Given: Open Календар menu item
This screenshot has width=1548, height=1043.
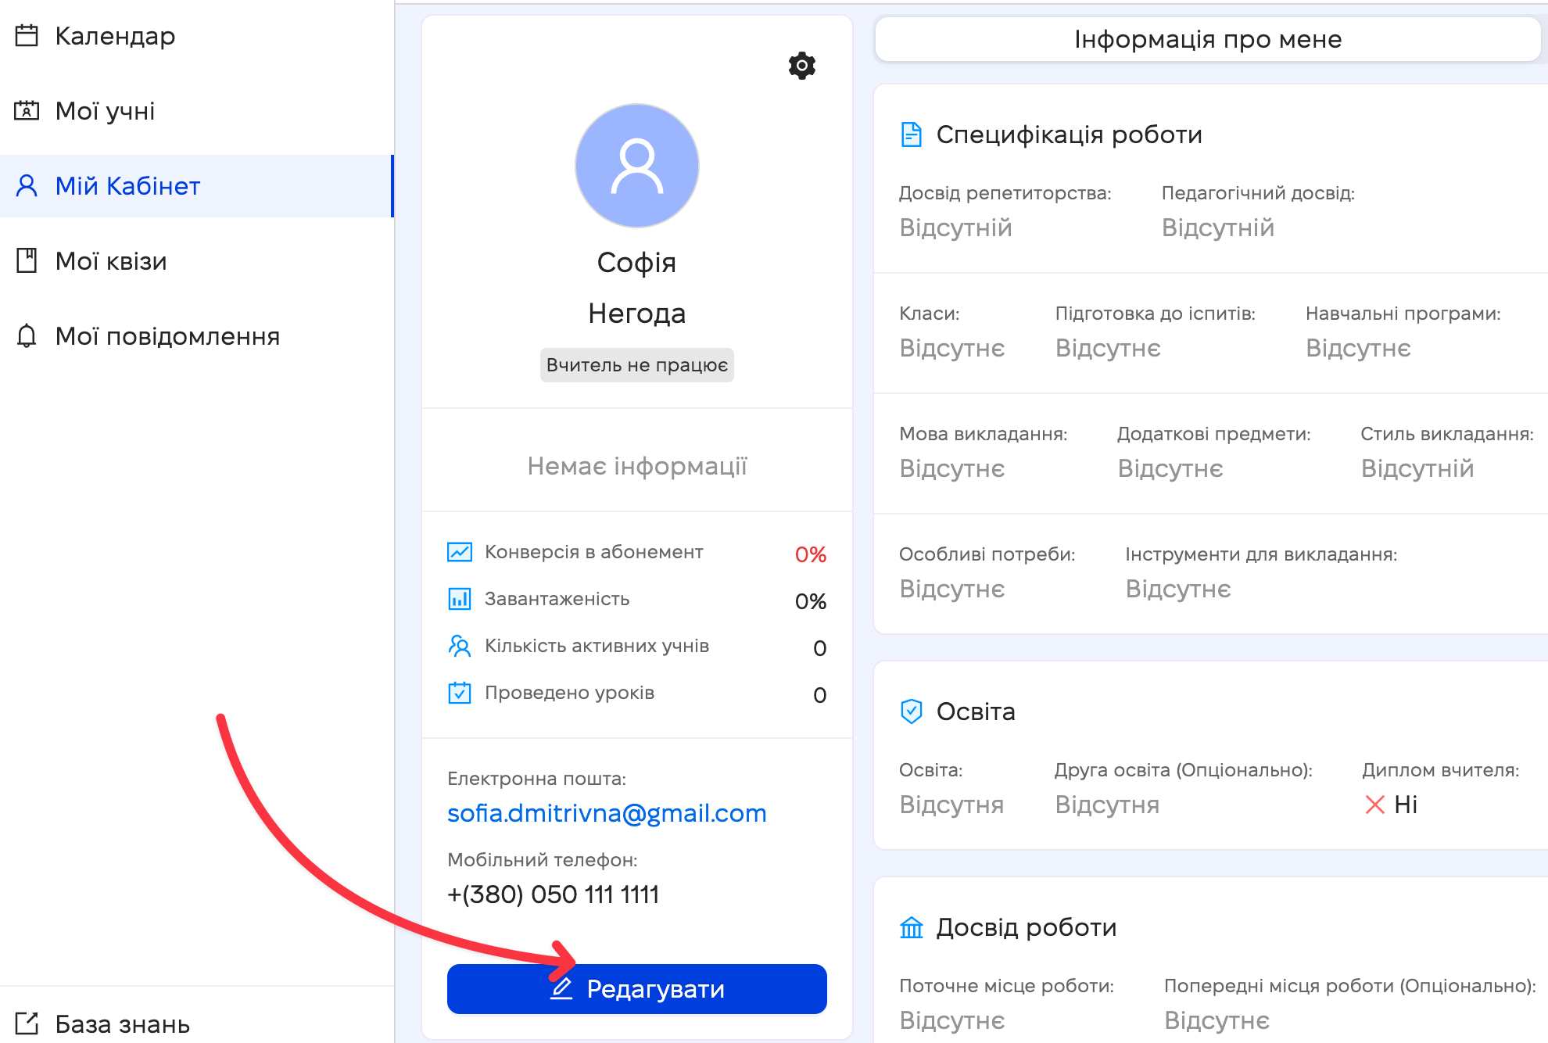Looking at the screenshot, I should (x=115, y=36).
